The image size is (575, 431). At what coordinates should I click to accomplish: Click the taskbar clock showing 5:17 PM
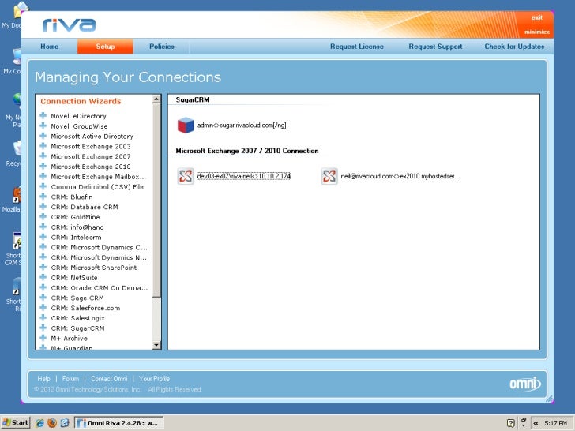(555, 423)
